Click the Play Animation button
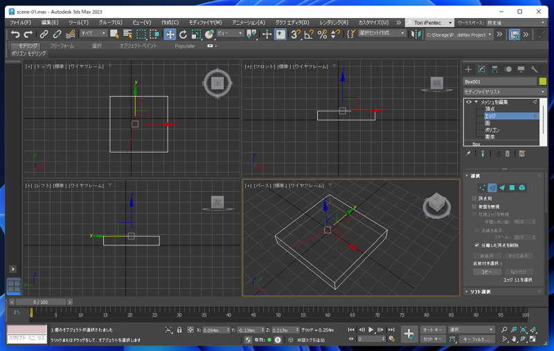554x351 pixels. [x=371, y=330]
